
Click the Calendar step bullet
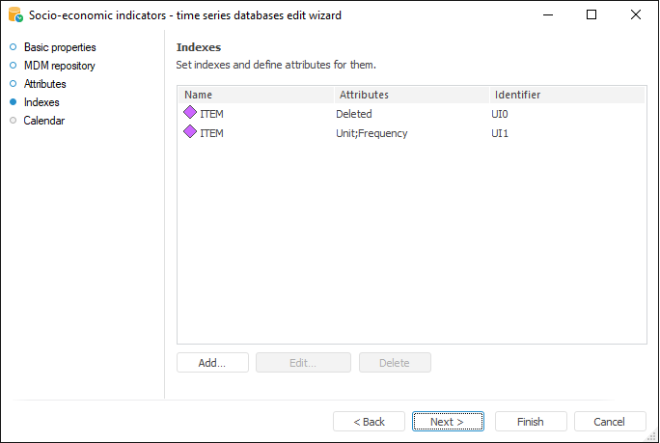click(x=14, y=121)
